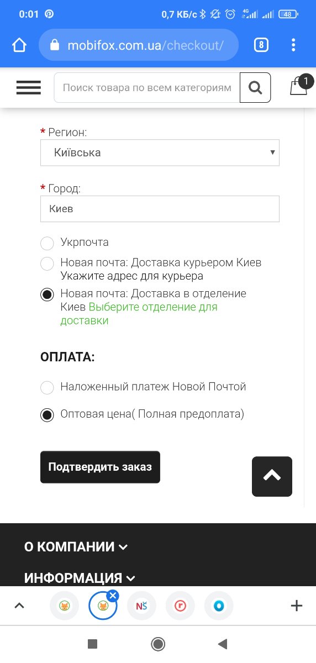Open the shopping cart with 1 item
The image size is (316, 663).
coord(300,86)
